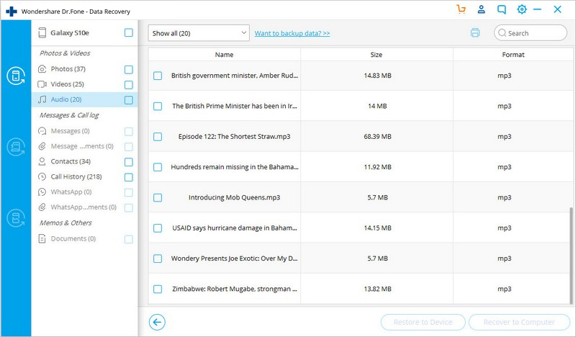Click the printer icon
This screenshot has width=576, height=337.
(x=475, y=32)
